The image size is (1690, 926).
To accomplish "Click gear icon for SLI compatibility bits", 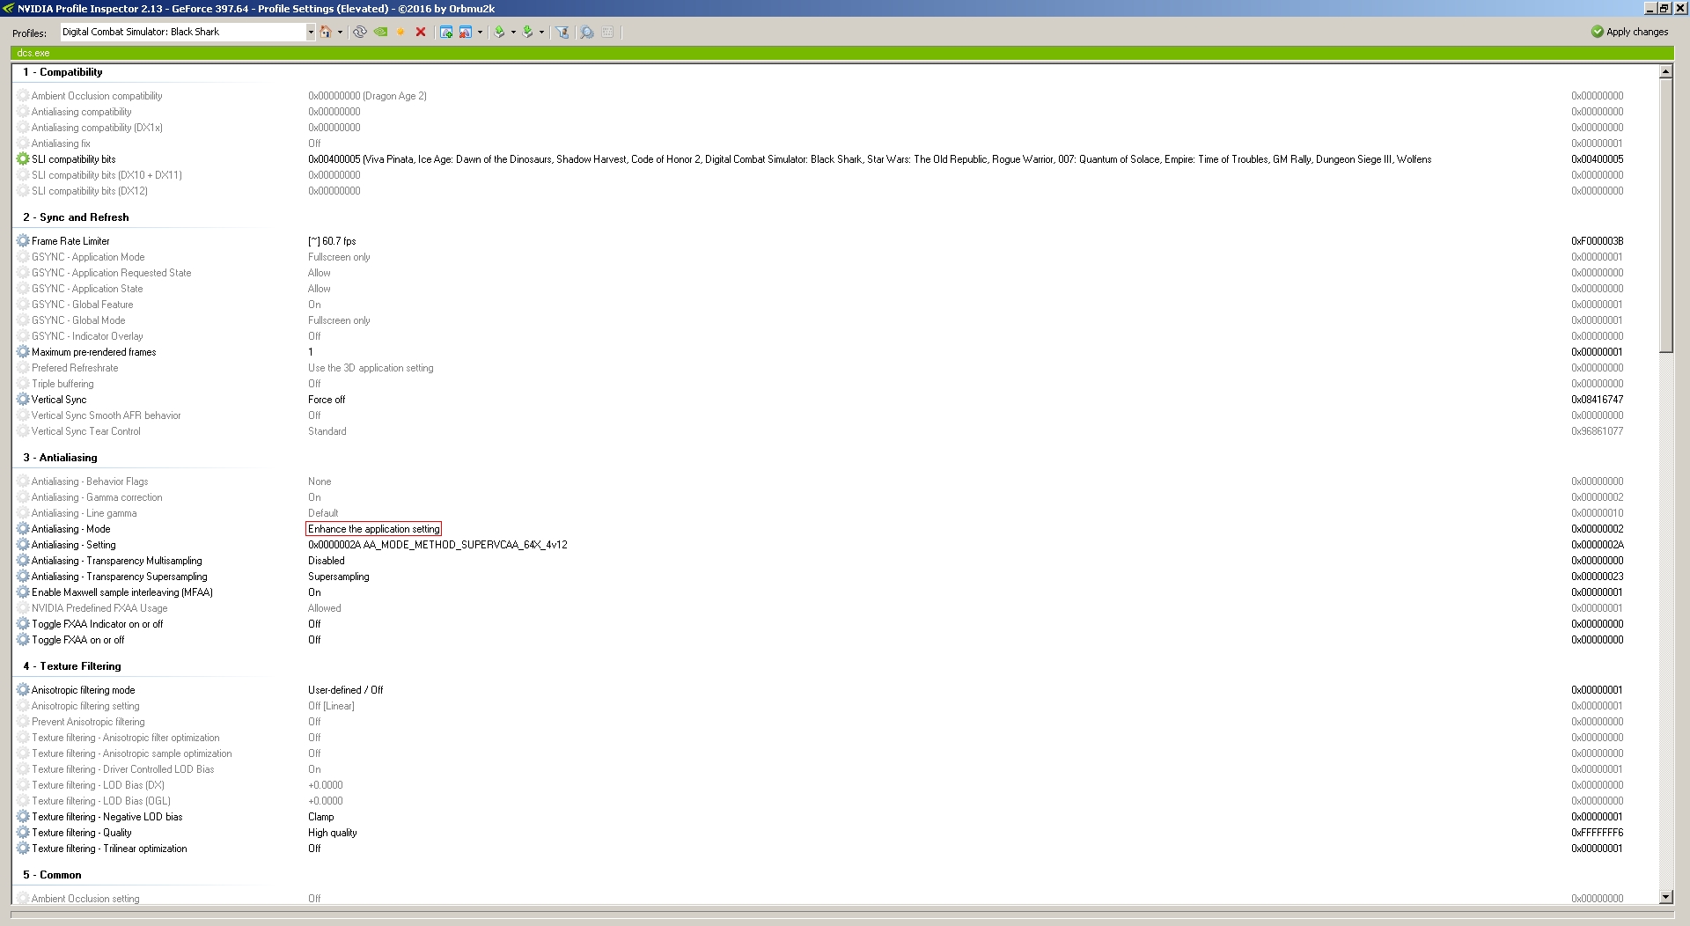I will [23, 159].
